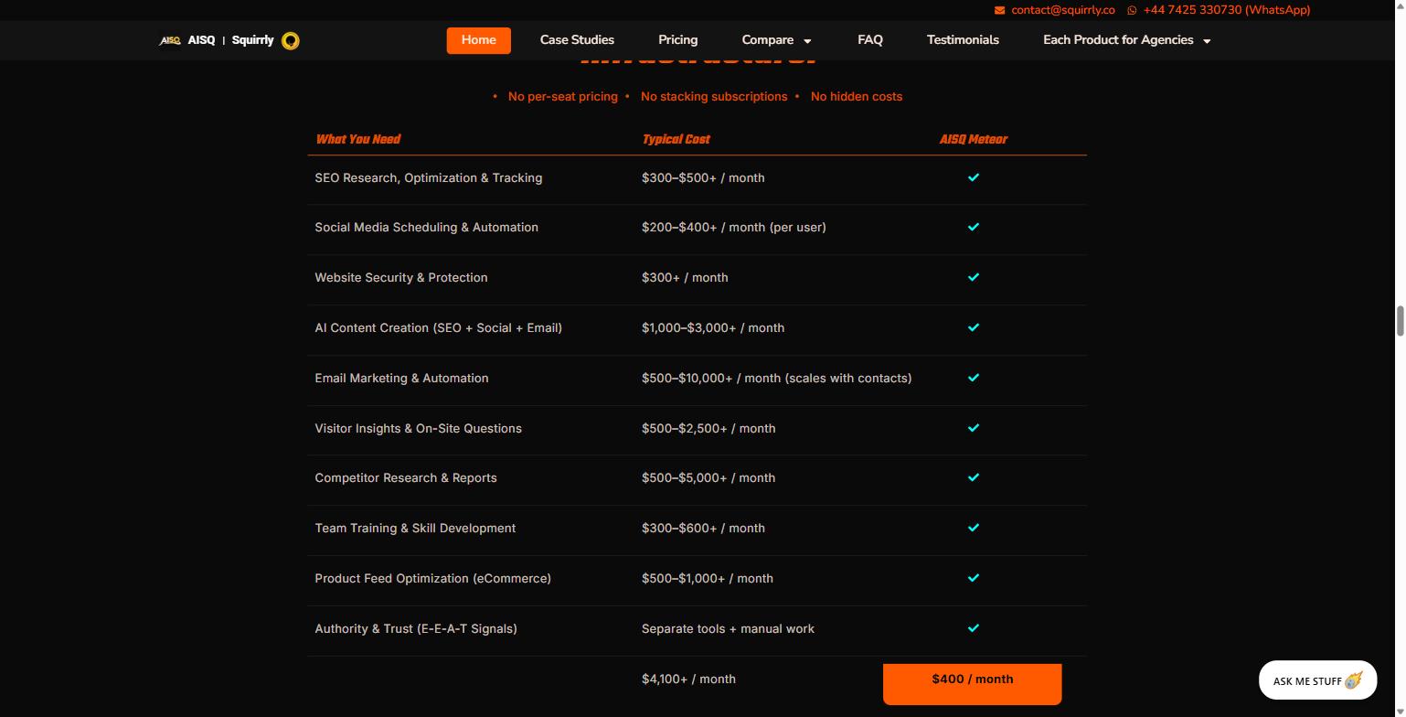This screenshot has height=717, width=1406.
Task: Click the envelope icon beside contact email
Action: point(999,10)
